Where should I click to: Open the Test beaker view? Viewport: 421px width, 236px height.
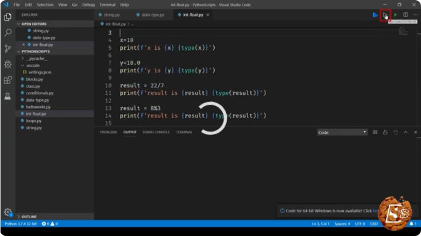point(8,96)
